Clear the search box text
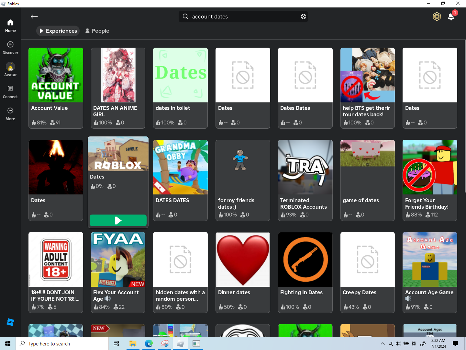466x350 pixels. click(x=304, y=17)
